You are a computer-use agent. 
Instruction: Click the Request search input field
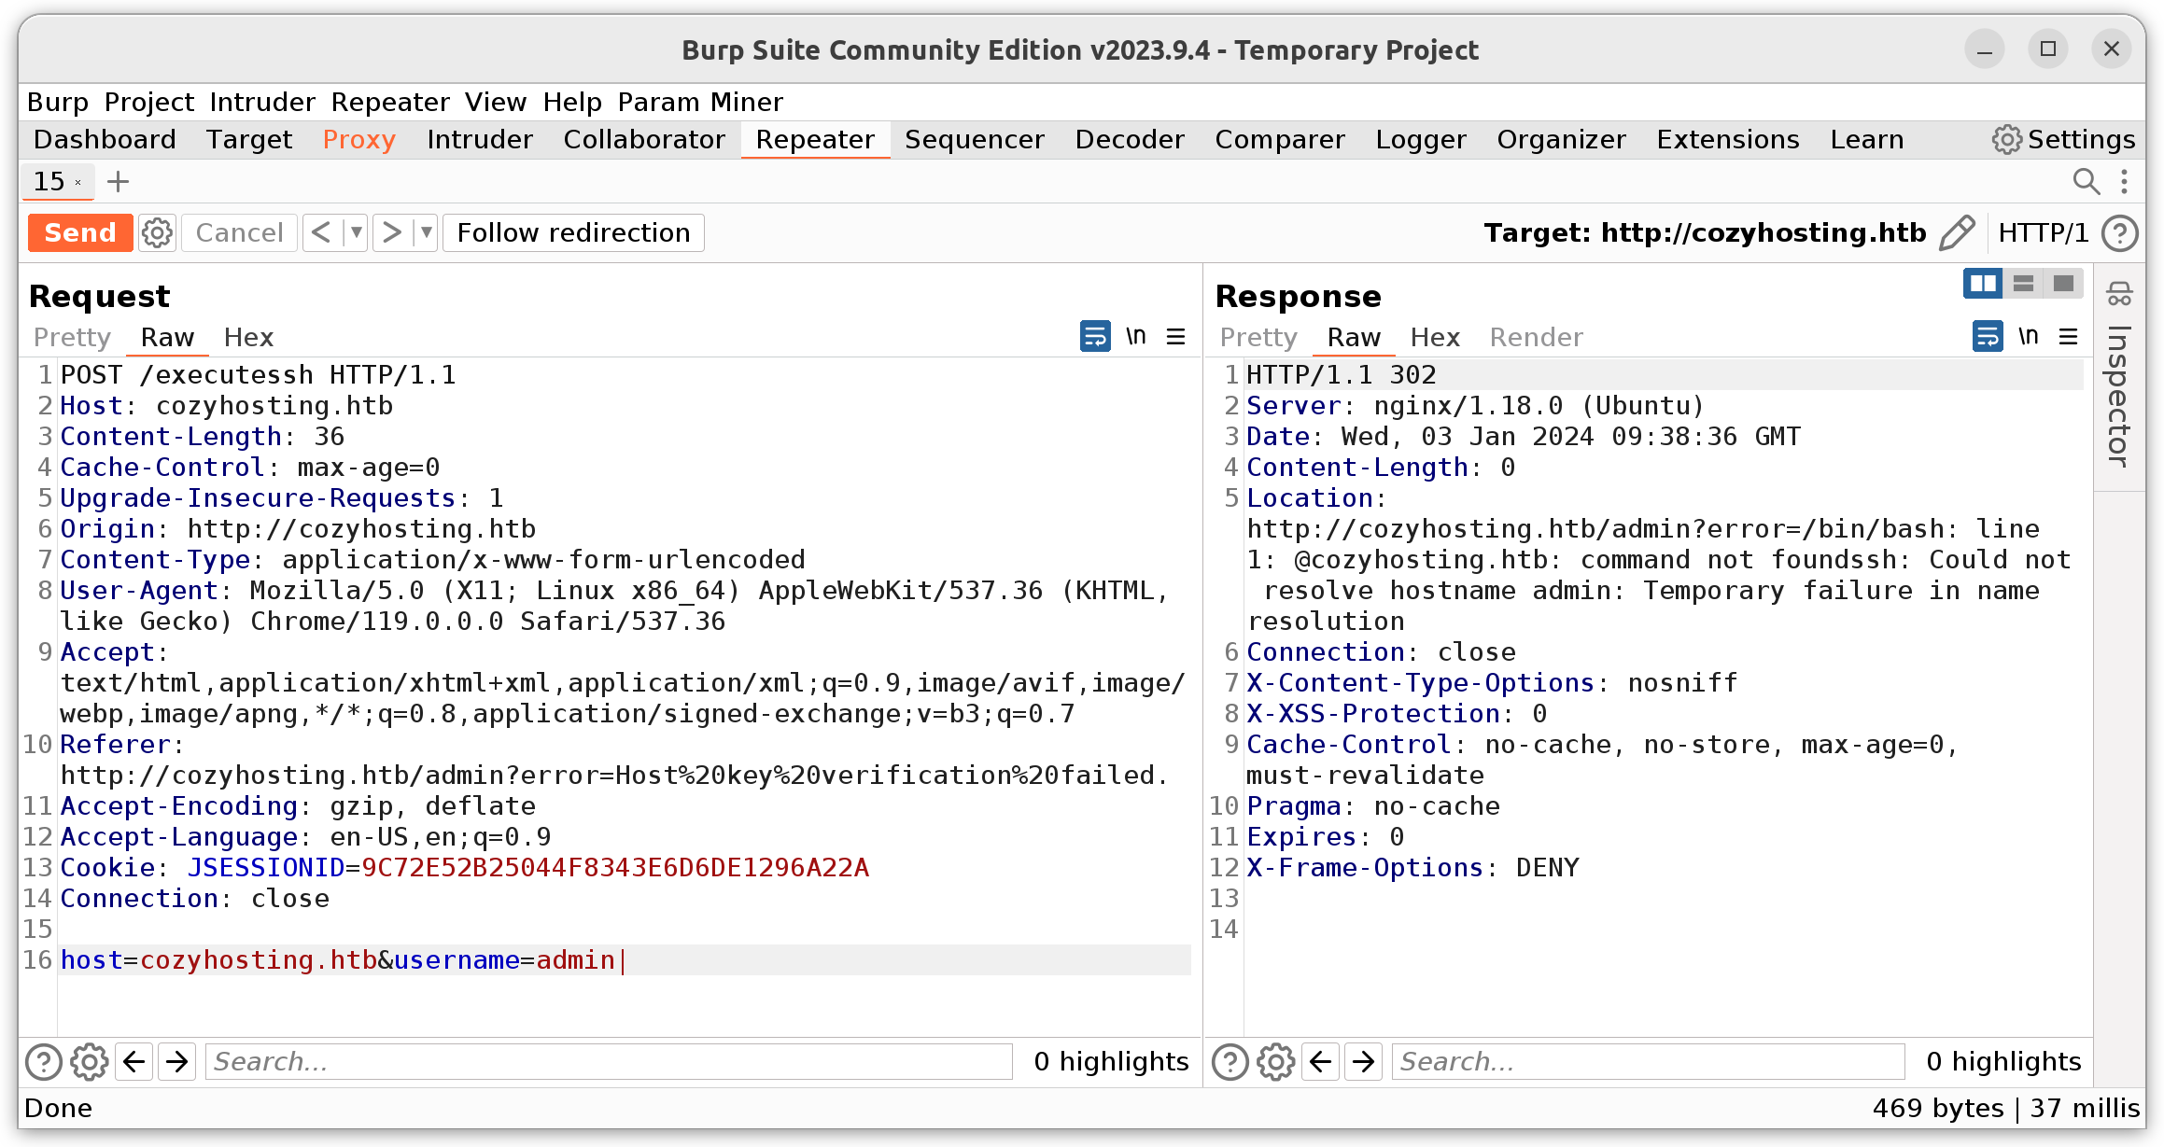(x=609, y=1061)
